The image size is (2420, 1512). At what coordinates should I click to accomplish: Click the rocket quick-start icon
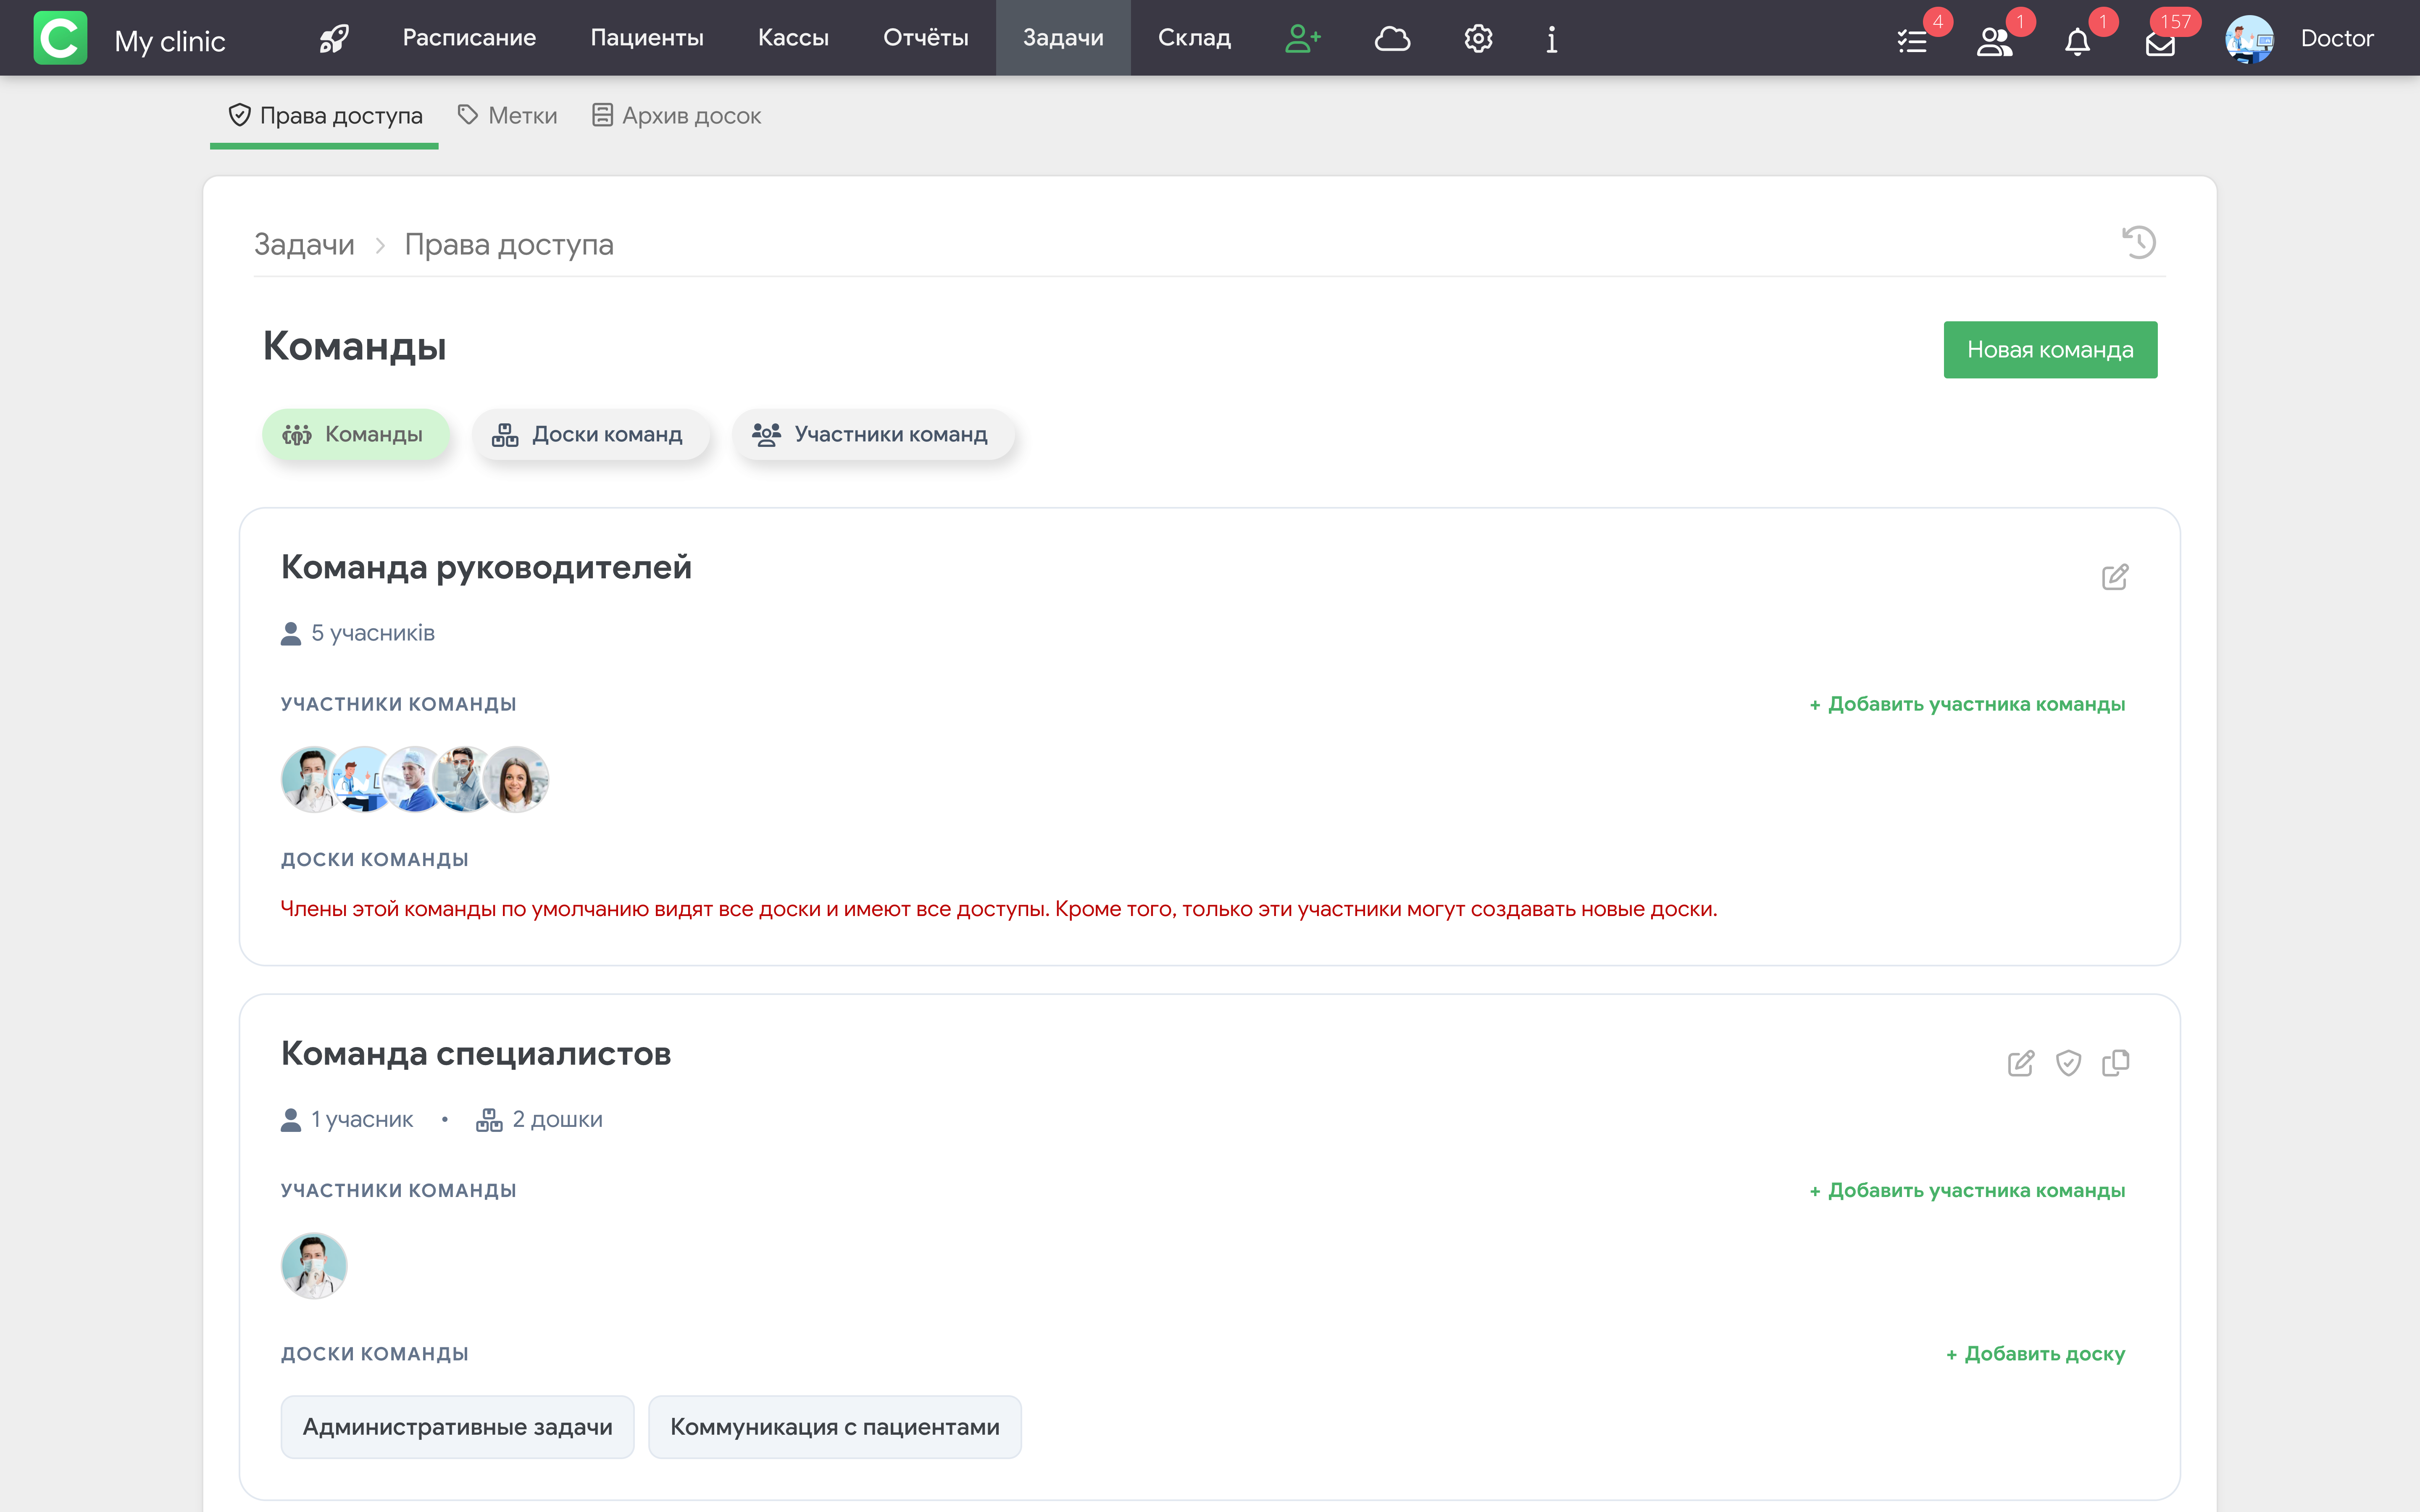coord(333,38)
